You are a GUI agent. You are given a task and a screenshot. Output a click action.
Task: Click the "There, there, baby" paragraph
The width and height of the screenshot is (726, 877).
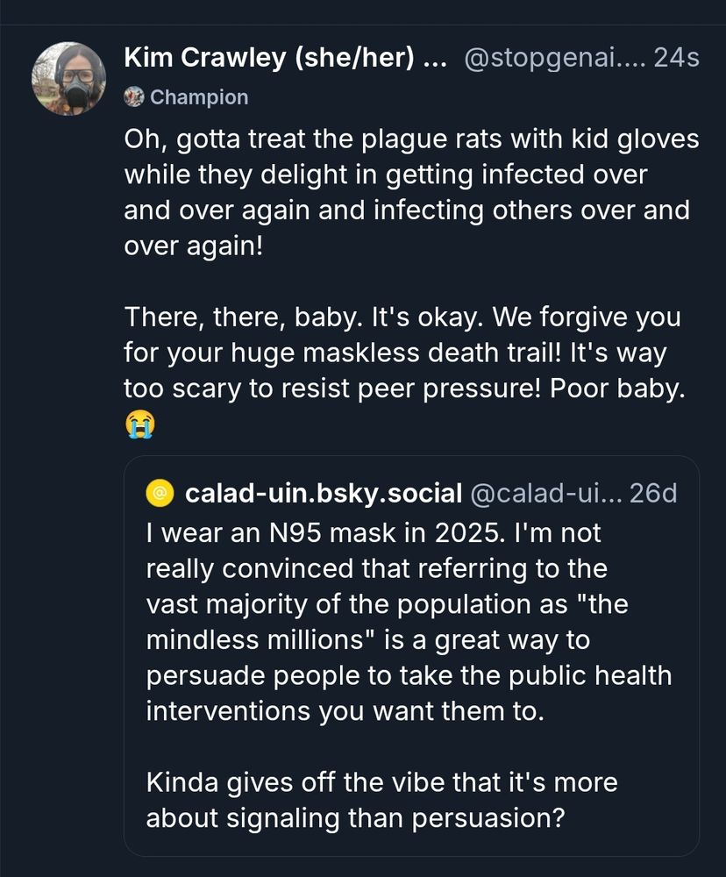tap(402, 353)
